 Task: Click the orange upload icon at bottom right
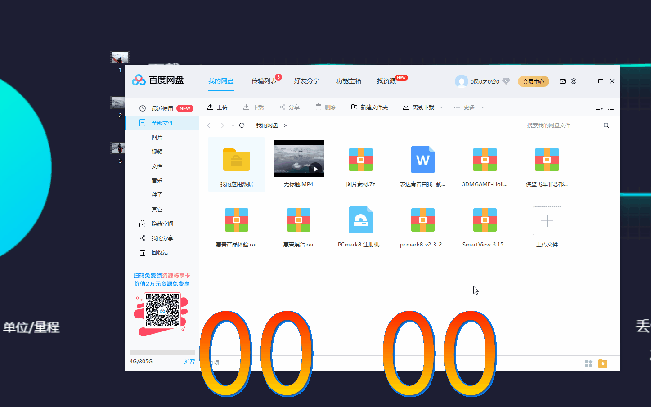coord(603,364)
